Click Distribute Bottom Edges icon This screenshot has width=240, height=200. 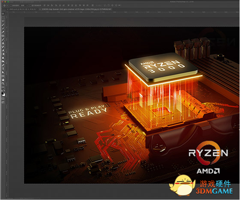coord(76,5)
